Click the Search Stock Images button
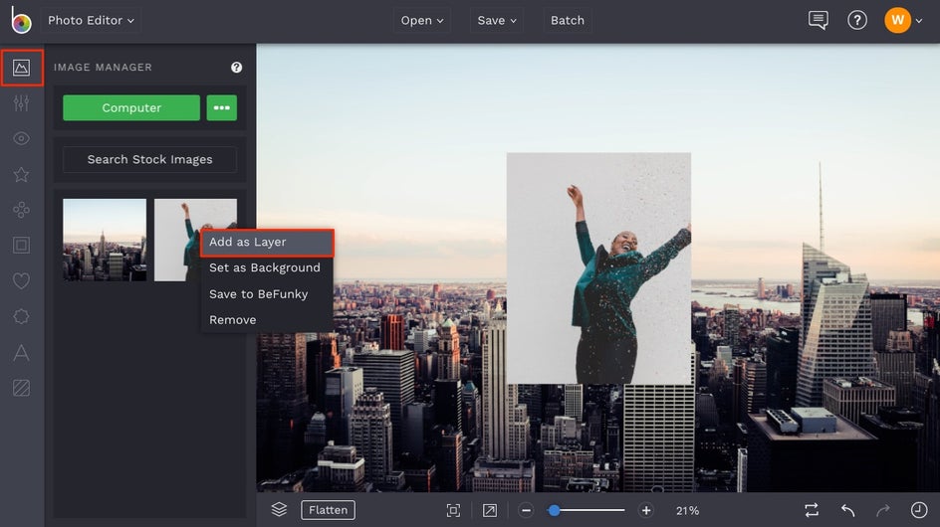This screenshot has height=527, width=940. coord(149,159)
